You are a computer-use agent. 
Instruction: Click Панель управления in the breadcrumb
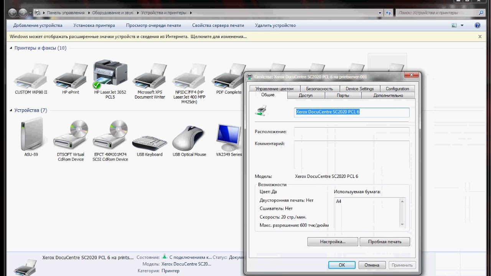[66, 13]
